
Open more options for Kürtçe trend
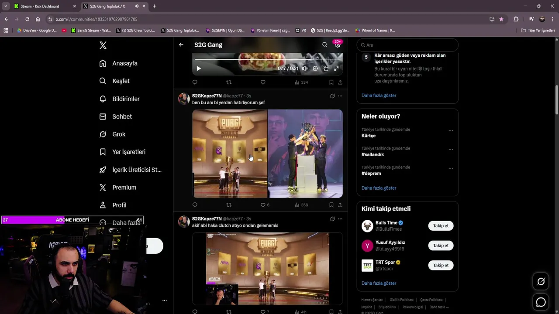[x=451, y=130]
